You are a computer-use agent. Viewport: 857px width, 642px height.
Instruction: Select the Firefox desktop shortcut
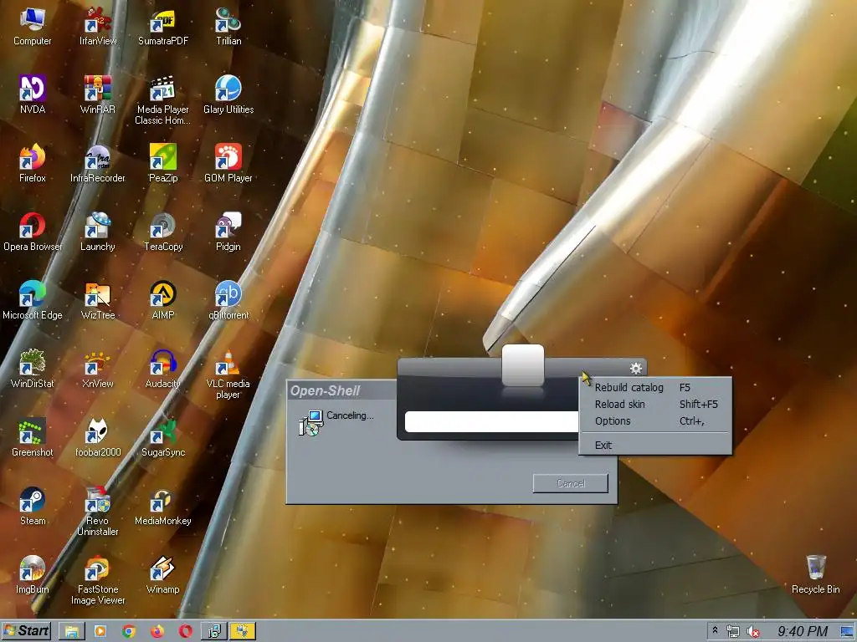(33, 164)
